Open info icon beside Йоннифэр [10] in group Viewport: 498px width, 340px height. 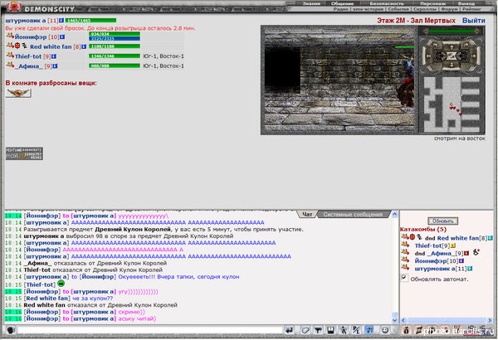click(62, 36)
